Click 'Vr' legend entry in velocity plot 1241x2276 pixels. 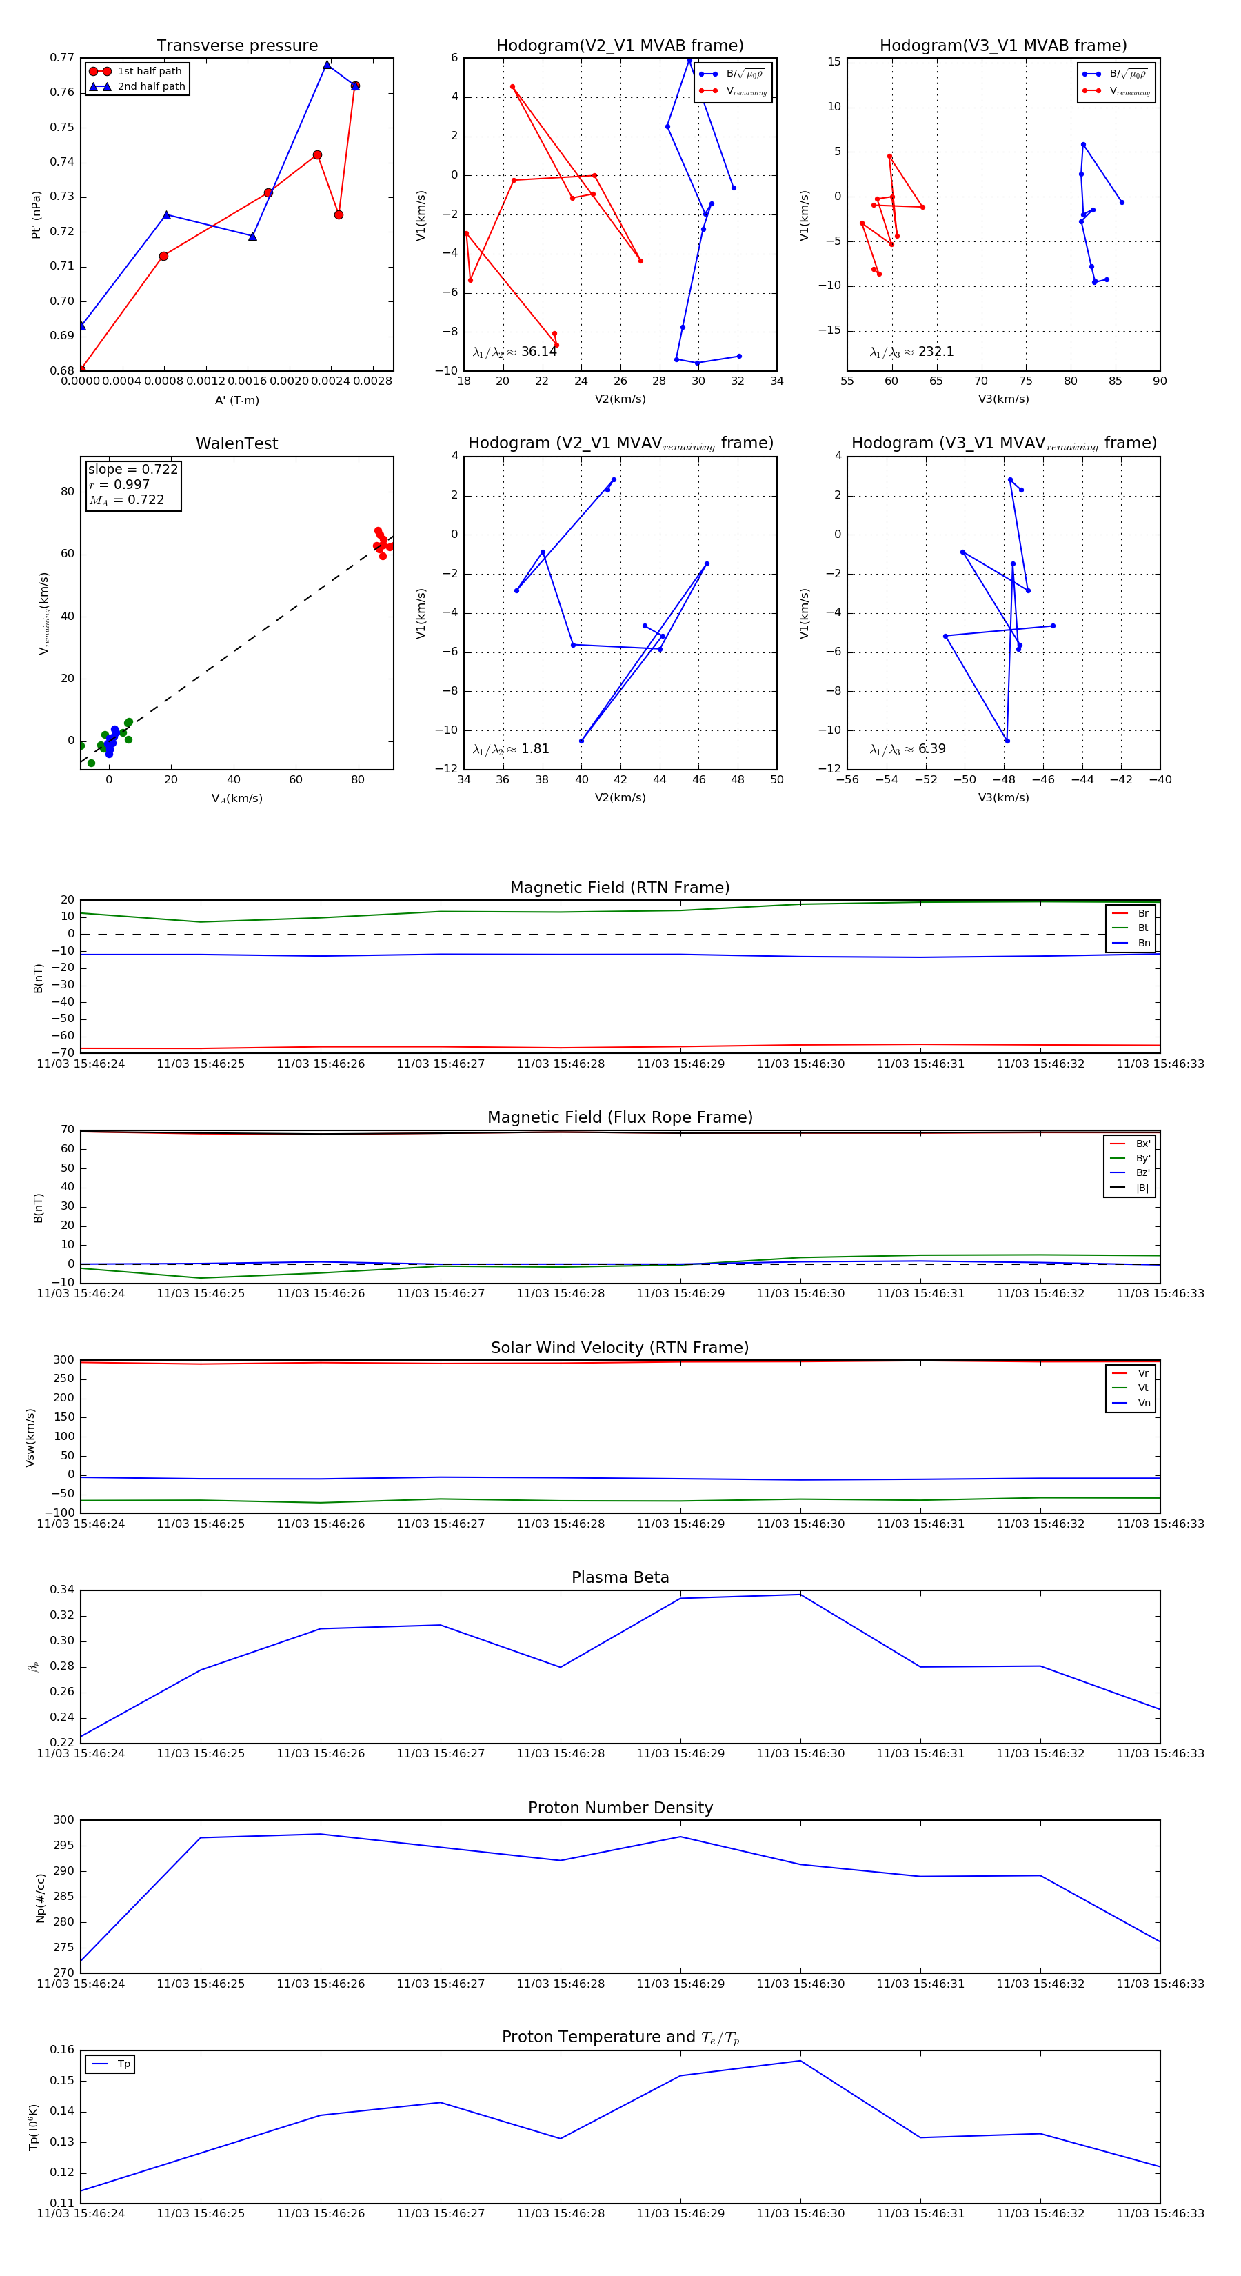point(1131,1373)
